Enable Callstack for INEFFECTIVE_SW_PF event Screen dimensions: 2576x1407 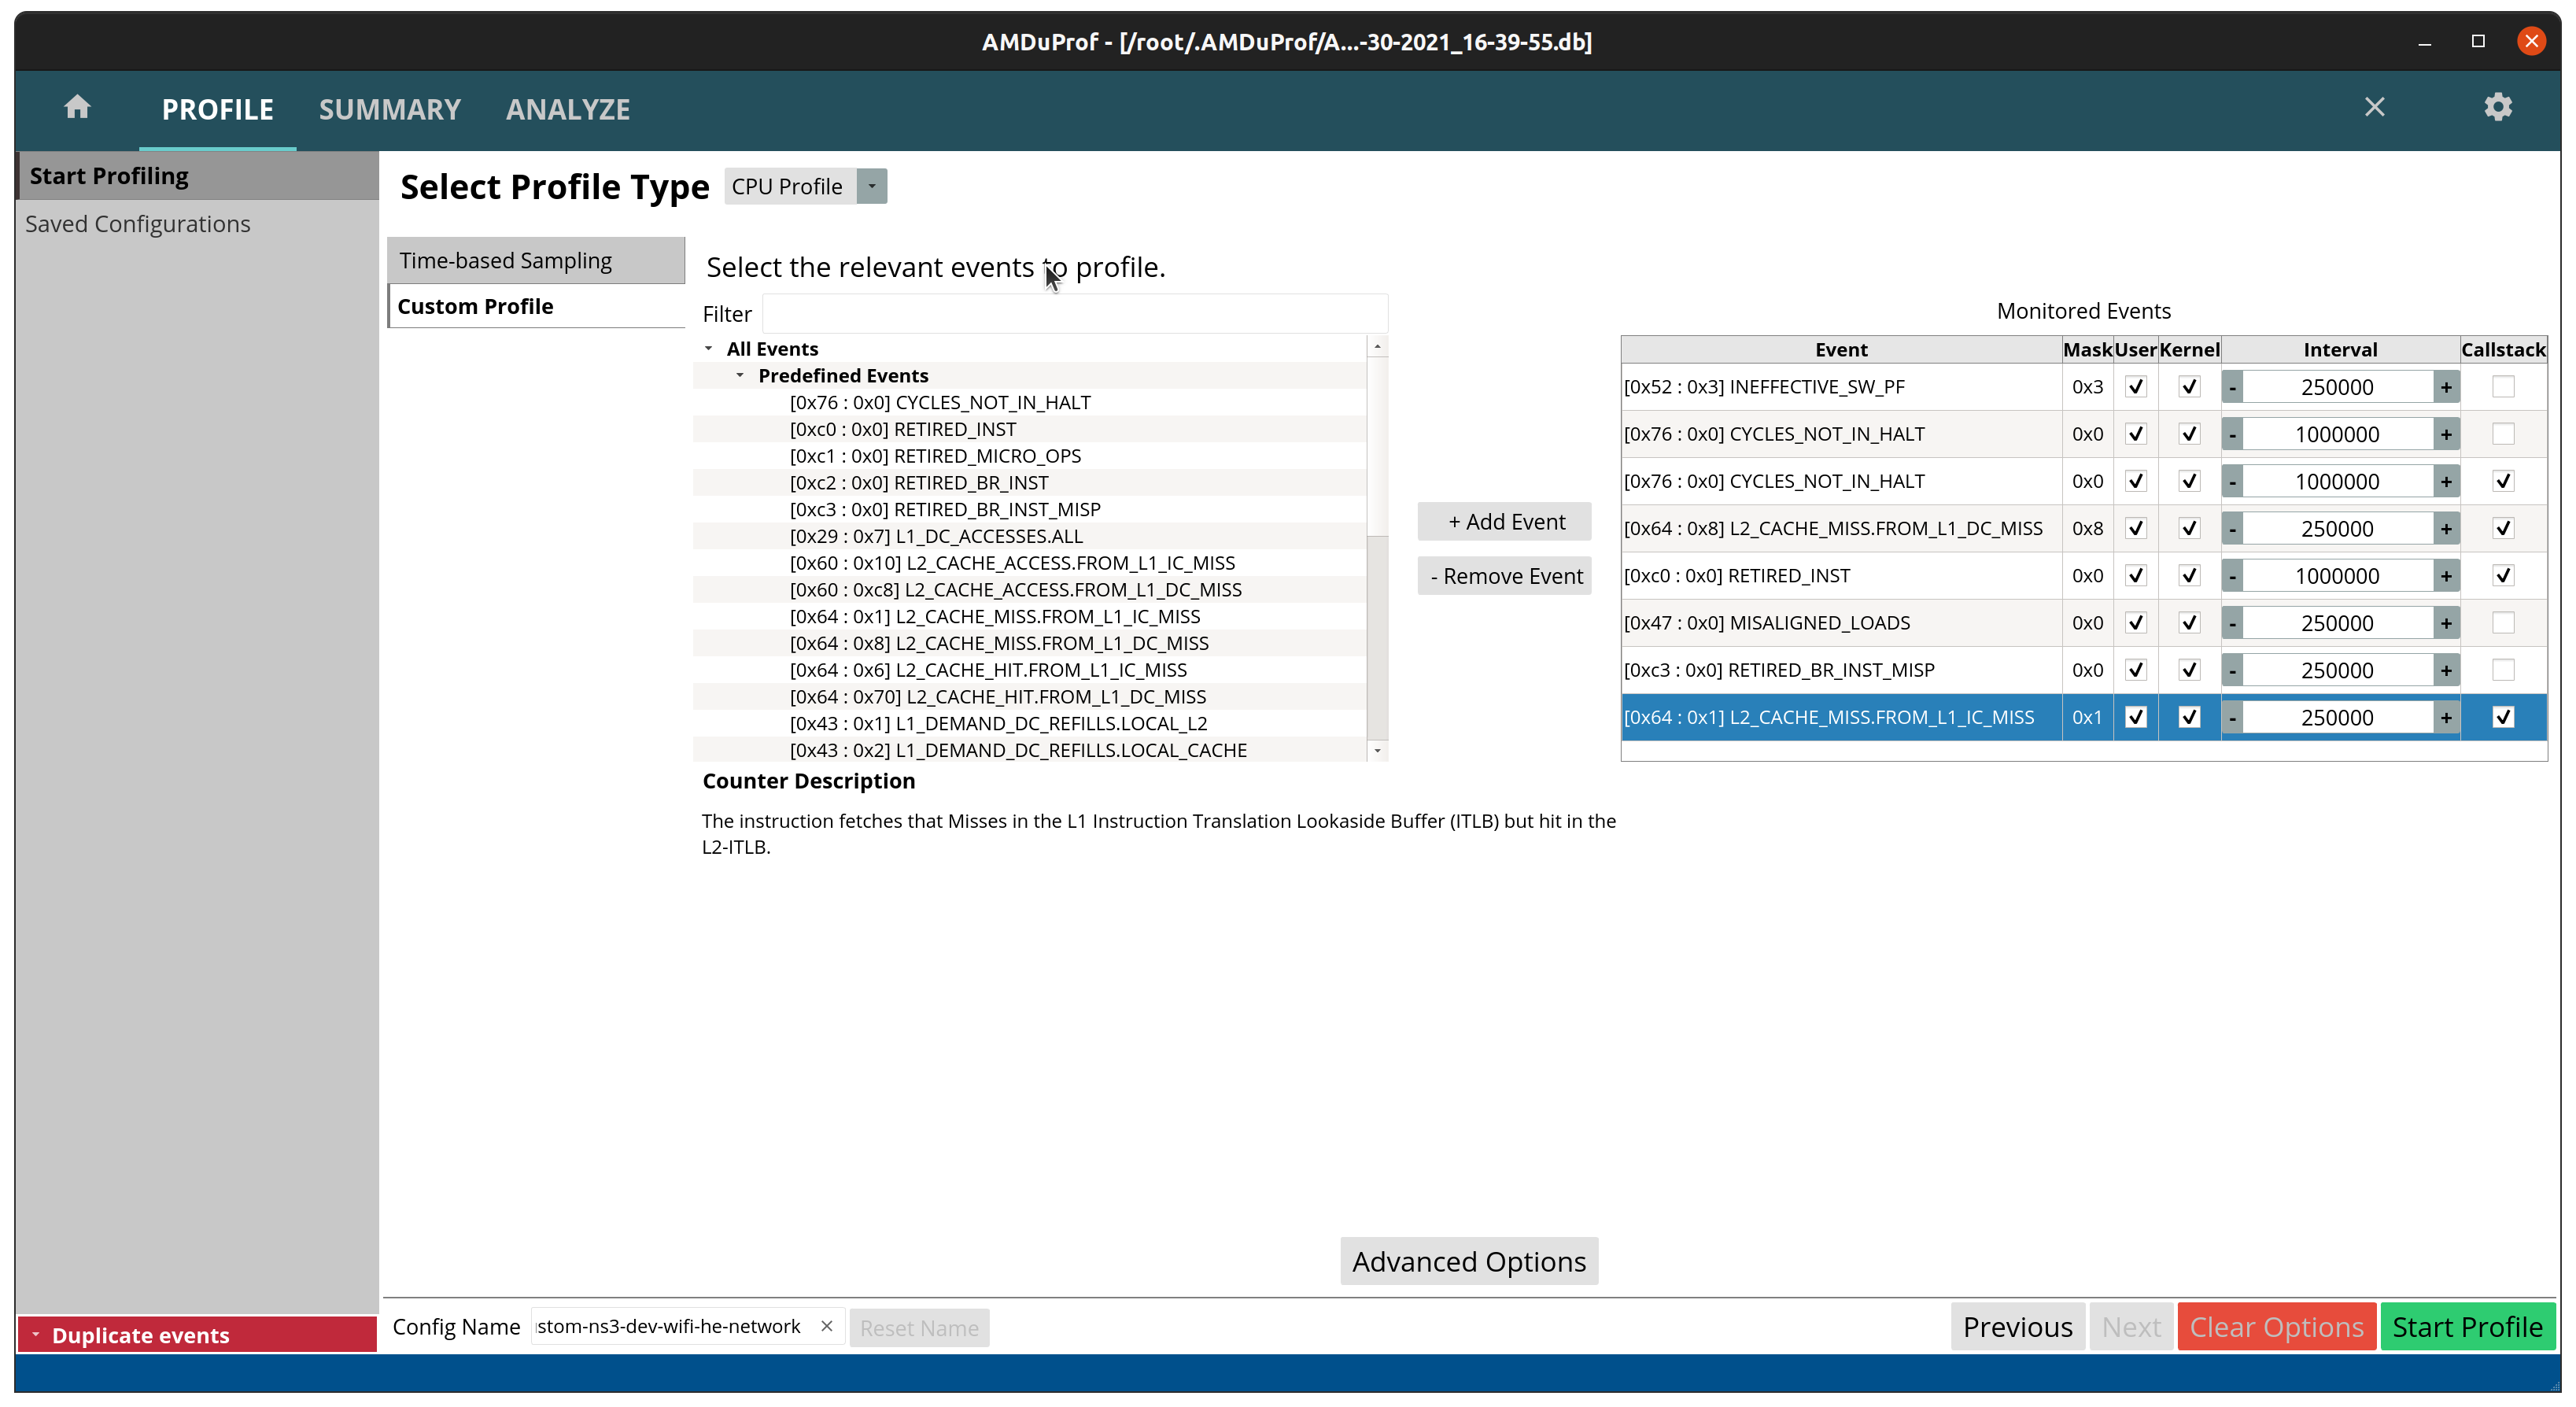click(2502, 387)
